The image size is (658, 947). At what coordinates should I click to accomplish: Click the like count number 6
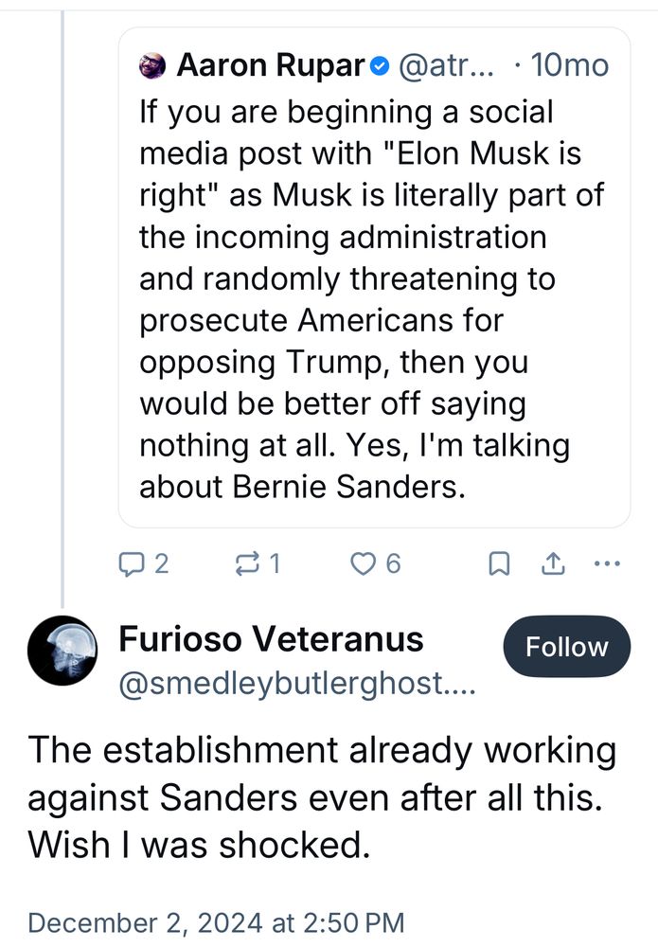pos(393,563)
